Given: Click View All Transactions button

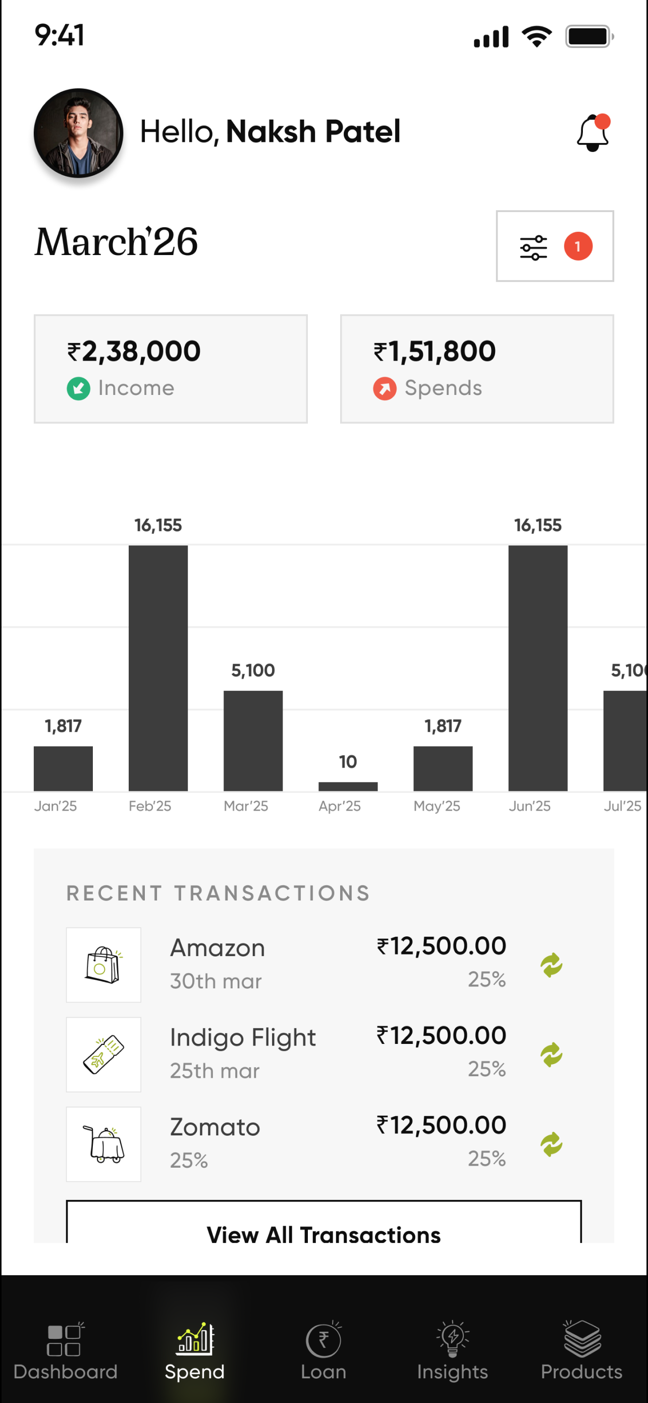Looking at the screenshot, I should pos(323,1223).
